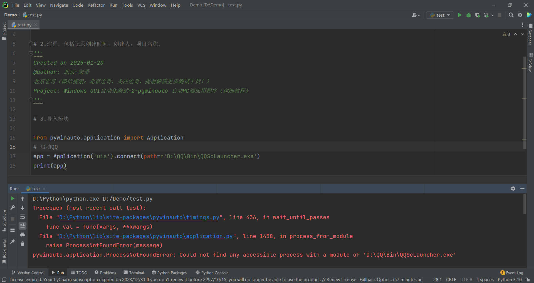Open Python 3.10 interpreter selector
This screenshot has width=534, height=283.
[x=510, y=279]
